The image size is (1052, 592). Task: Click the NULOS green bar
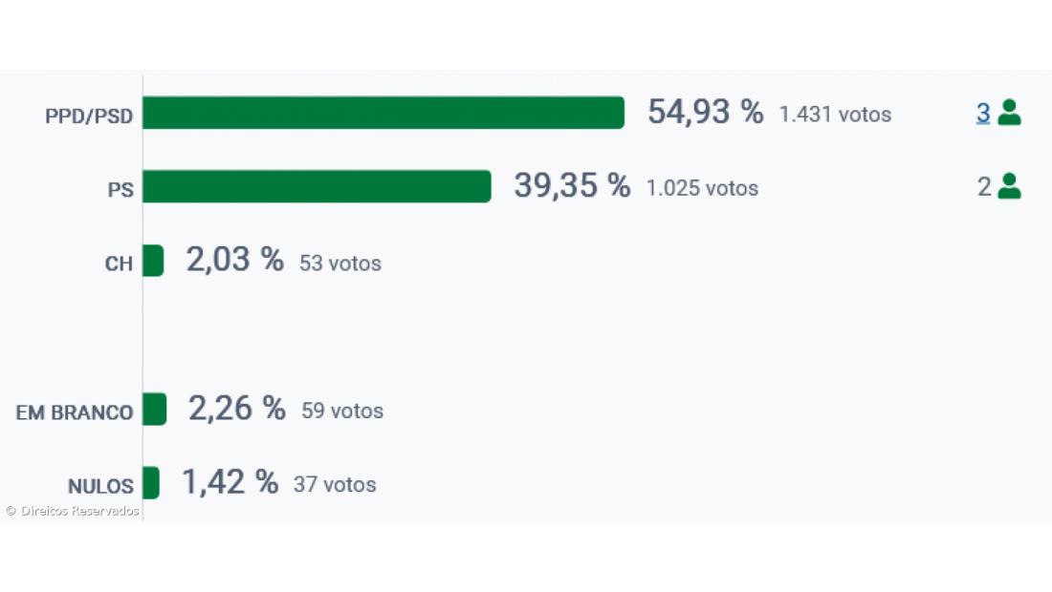point(151,483)
